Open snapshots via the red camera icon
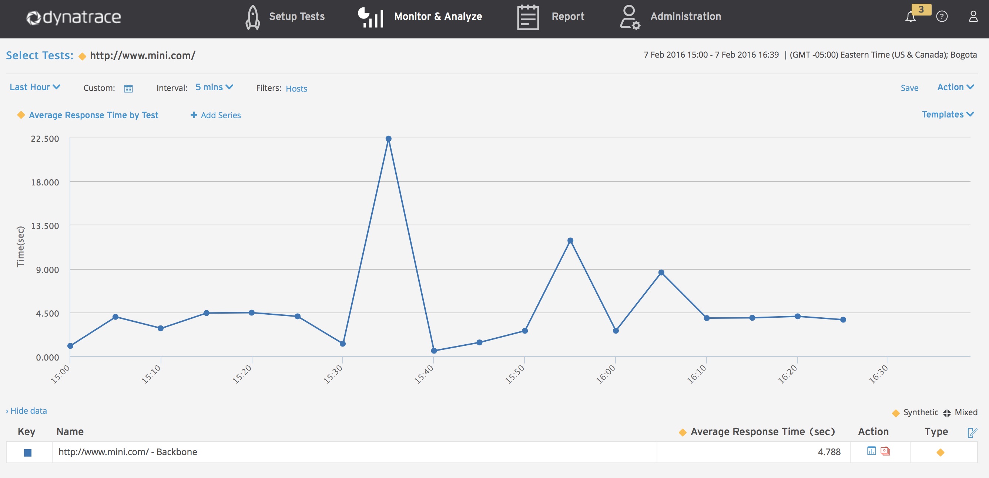Image resolution: width=989 pixels, height=478 pixels. 886,451
